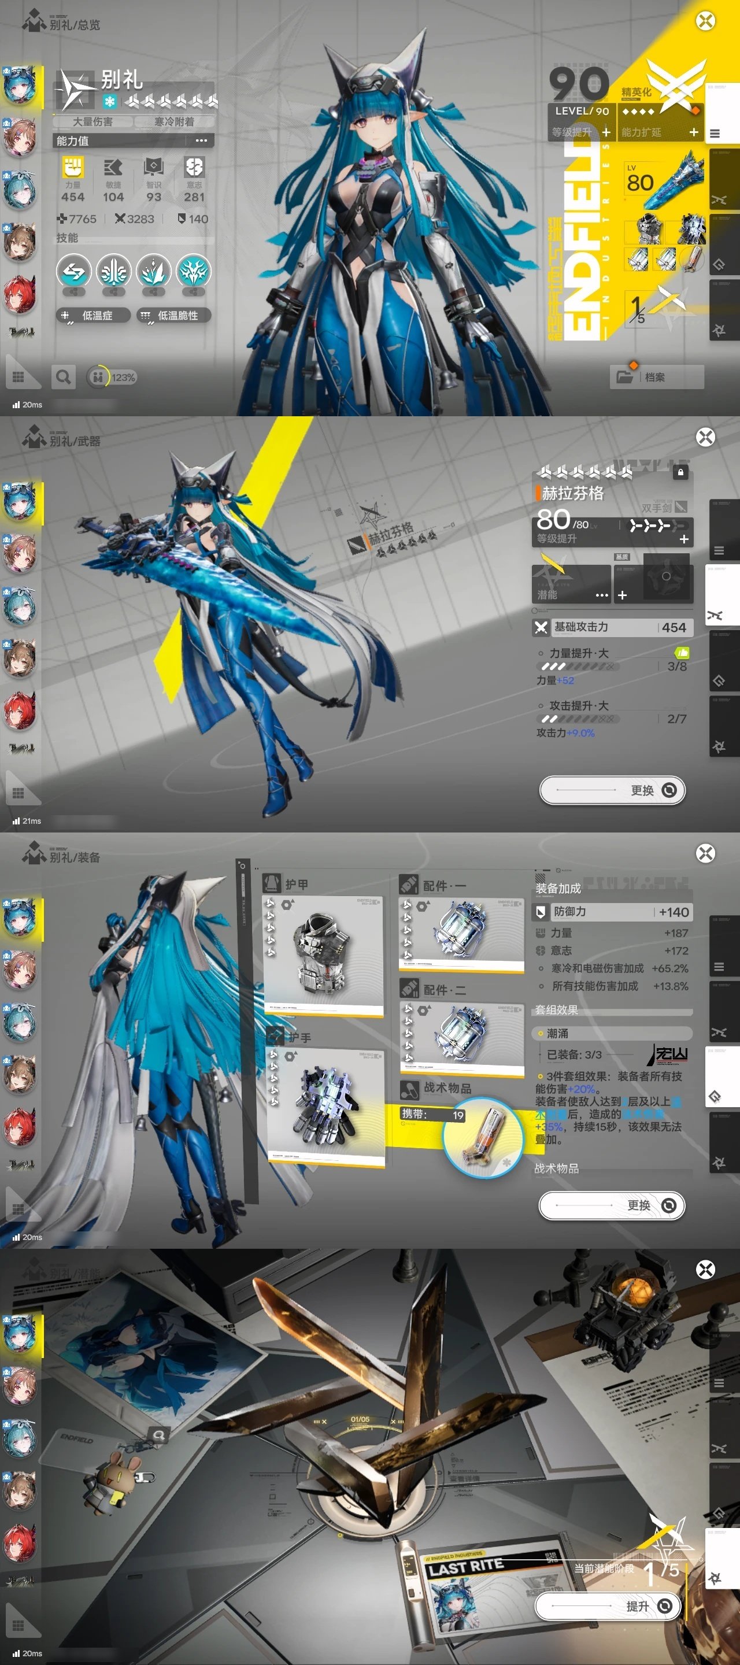Screen dimensions: 740x1665
Task: Expand 能力扩延 with its plus sign
Action: pos(694,132)
